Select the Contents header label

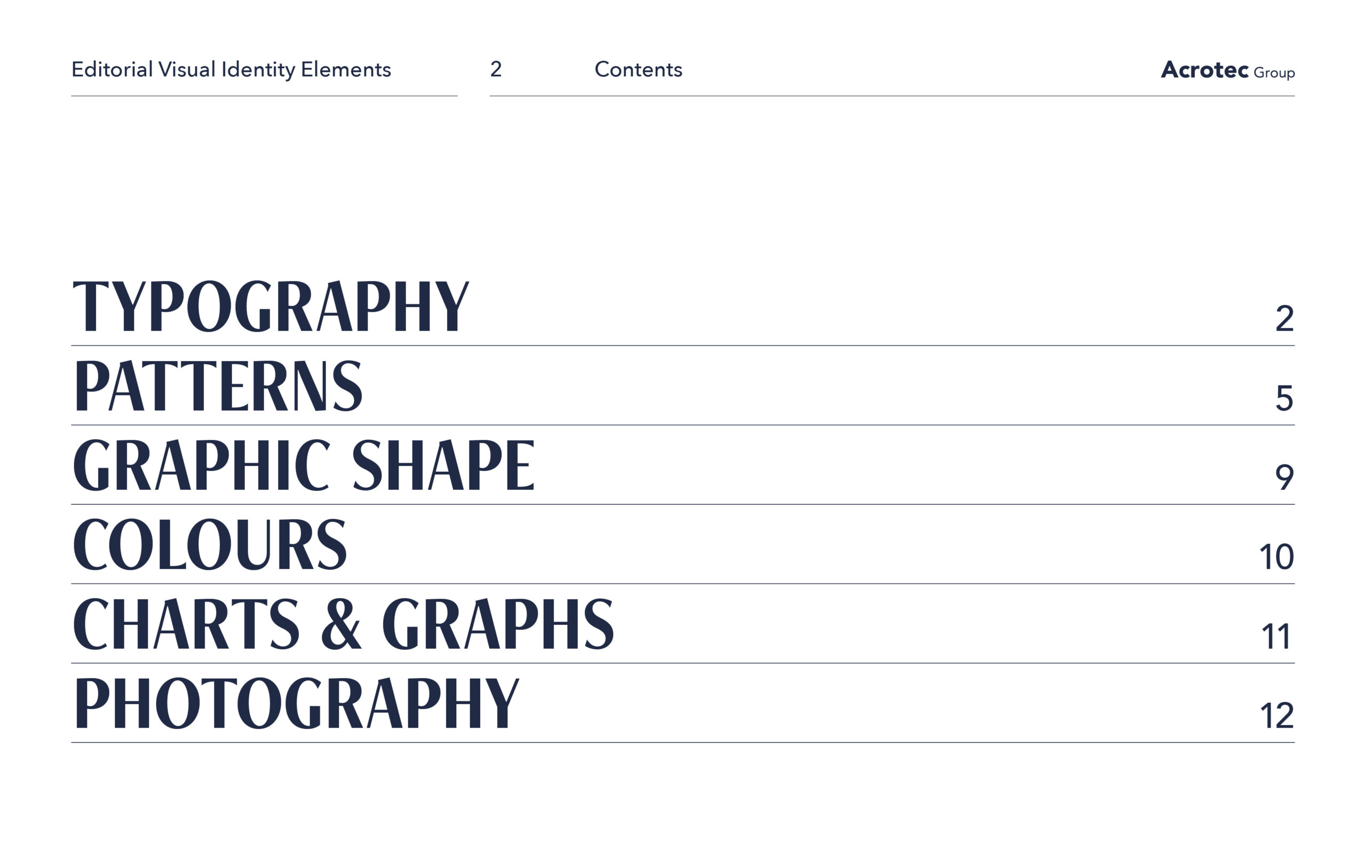tap(638, 69)
